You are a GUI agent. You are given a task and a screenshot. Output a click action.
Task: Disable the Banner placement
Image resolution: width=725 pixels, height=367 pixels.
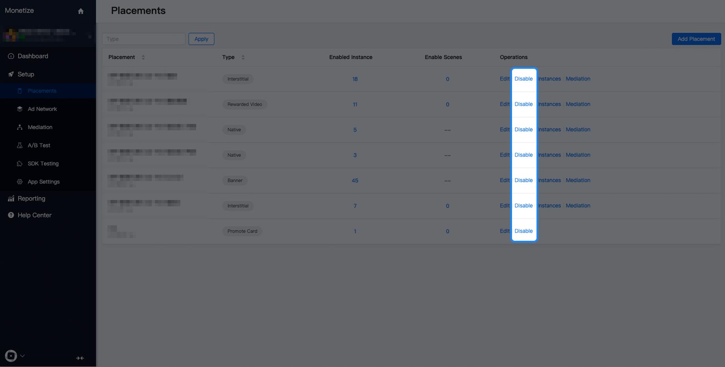tap(523, 180)
